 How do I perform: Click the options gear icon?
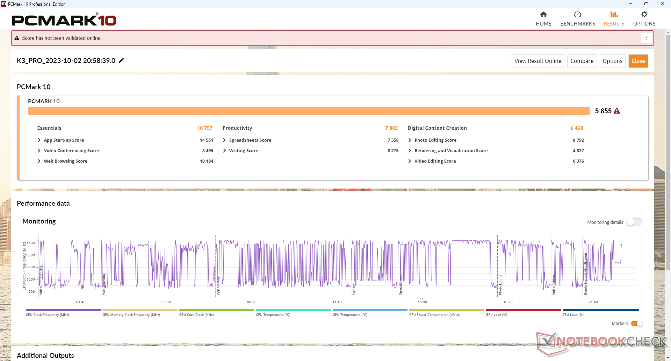click(x=644, y=14)
